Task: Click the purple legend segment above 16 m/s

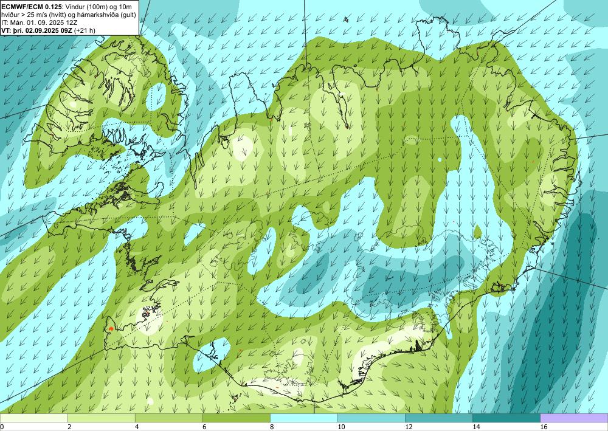Action: pos(574,418)
